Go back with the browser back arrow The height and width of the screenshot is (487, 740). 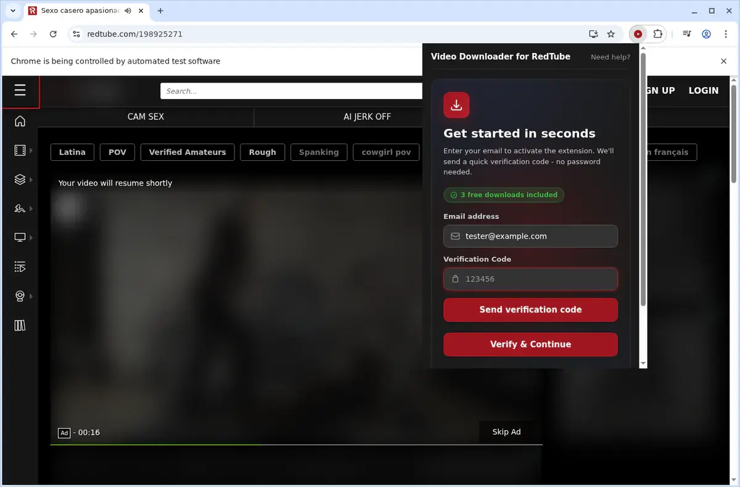pos(15,34)
